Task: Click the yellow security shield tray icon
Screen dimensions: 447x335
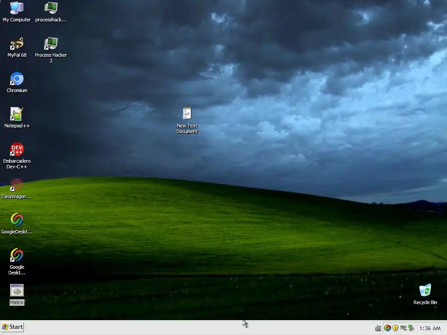Action: click(395, 328)
